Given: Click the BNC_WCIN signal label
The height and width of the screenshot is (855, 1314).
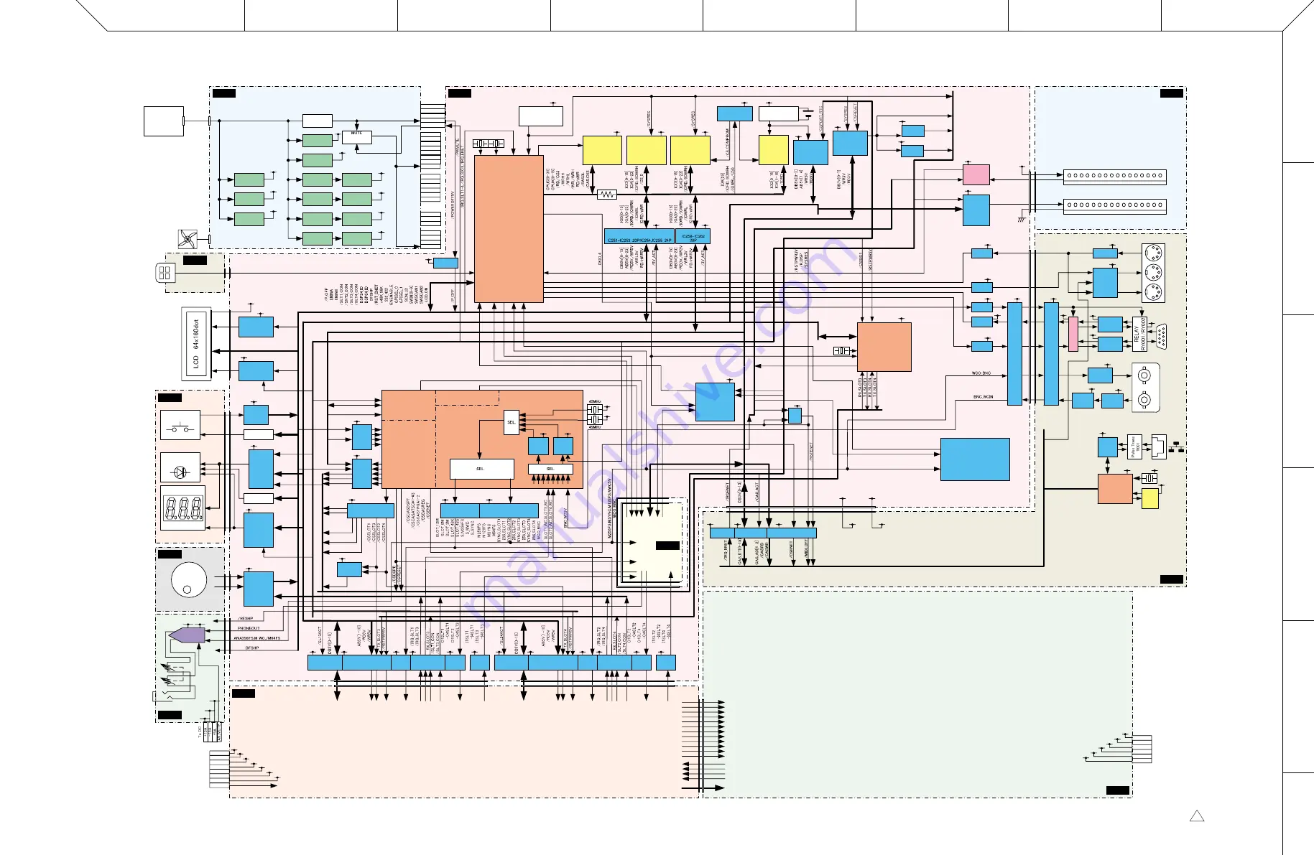Looking at the screenshot, I should tap(983, 397).
